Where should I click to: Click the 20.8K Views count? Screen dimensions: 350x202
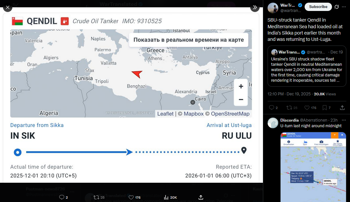325,94
